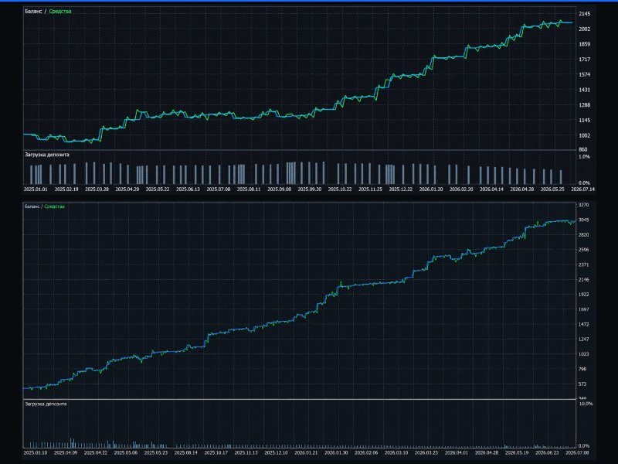Click the Средства legend in the bottom chart
The width and height of the screenshot is (618, 464).
(54, 206)
